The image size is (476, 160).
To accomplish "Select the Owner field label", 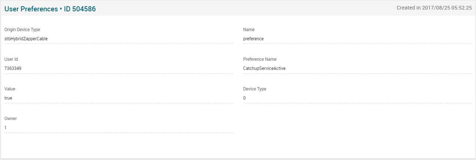I will click(x=11, y=119).
